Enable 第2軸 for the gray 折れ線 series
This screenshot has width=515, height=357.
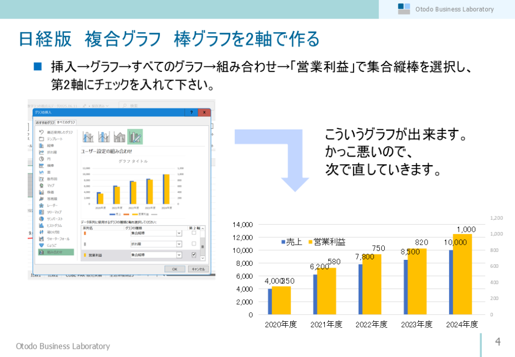pos(194,244)
